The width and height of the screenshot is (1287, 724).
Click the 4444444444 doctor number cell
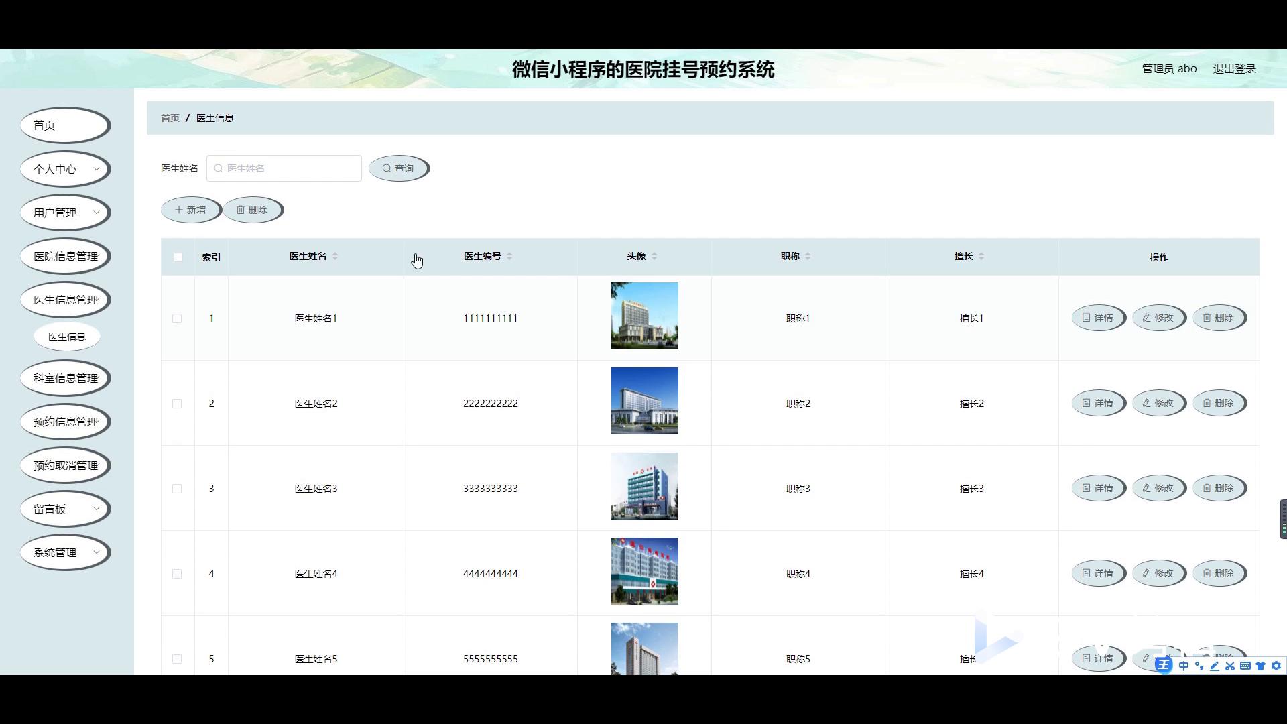coord(490,574)
